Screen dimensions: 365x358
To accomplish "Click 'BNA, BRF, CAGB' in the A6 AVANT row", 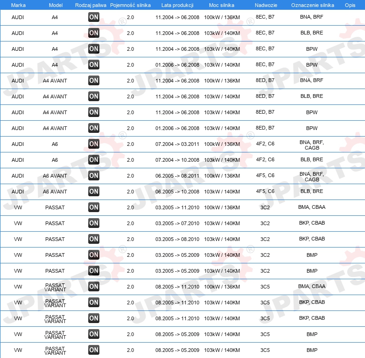I will (x=312, y=177).
